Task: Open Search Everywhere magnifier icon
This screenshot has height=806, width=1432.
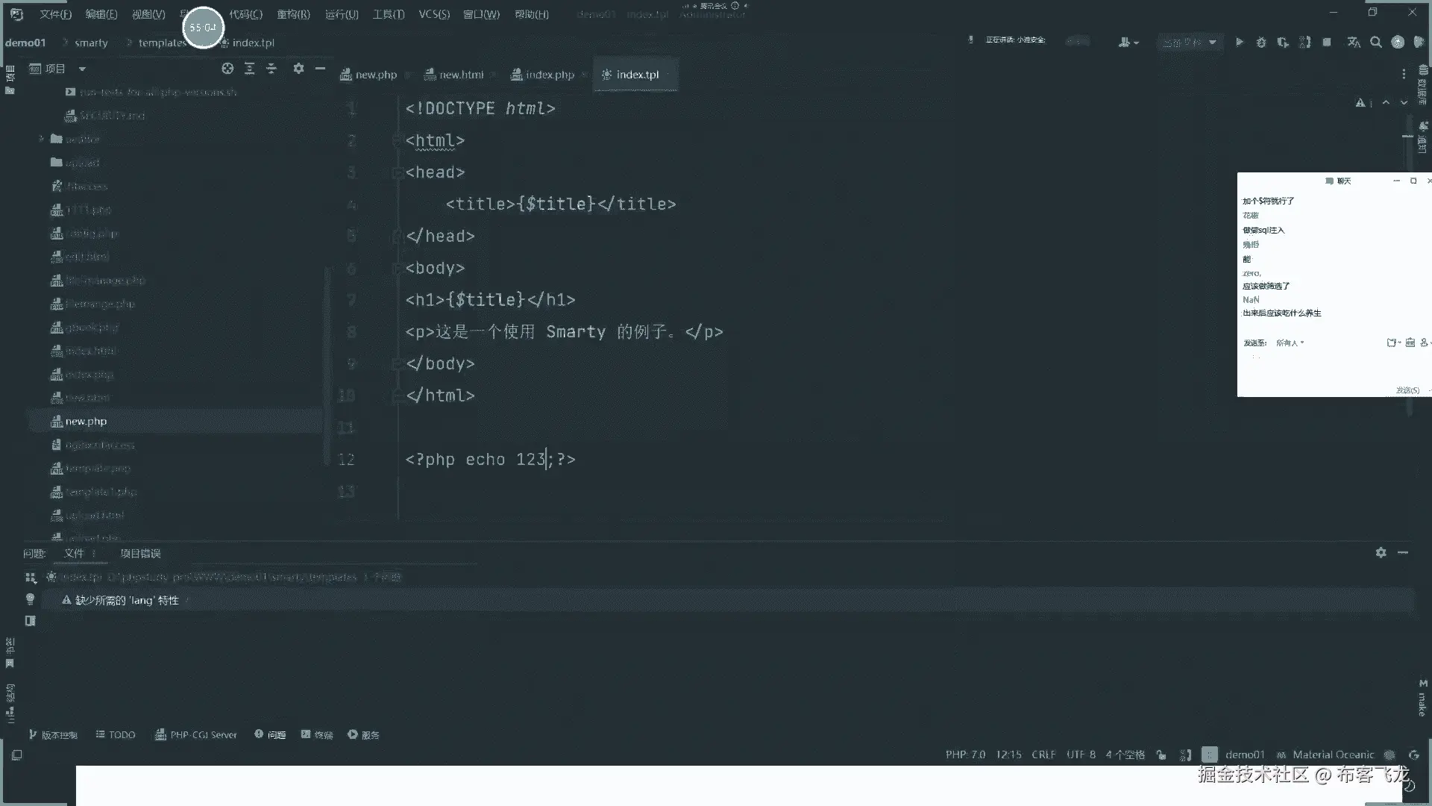Action: click(x=1375, y=43)
